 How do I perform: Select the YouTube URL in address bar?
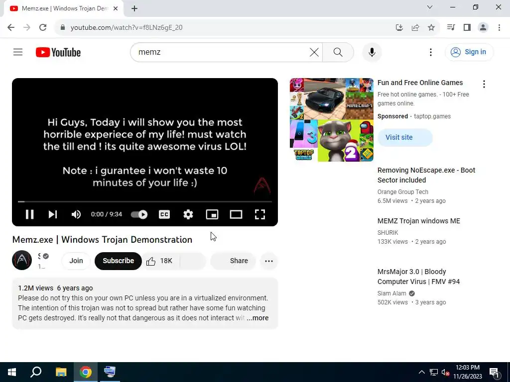click(x=126, y=28)
